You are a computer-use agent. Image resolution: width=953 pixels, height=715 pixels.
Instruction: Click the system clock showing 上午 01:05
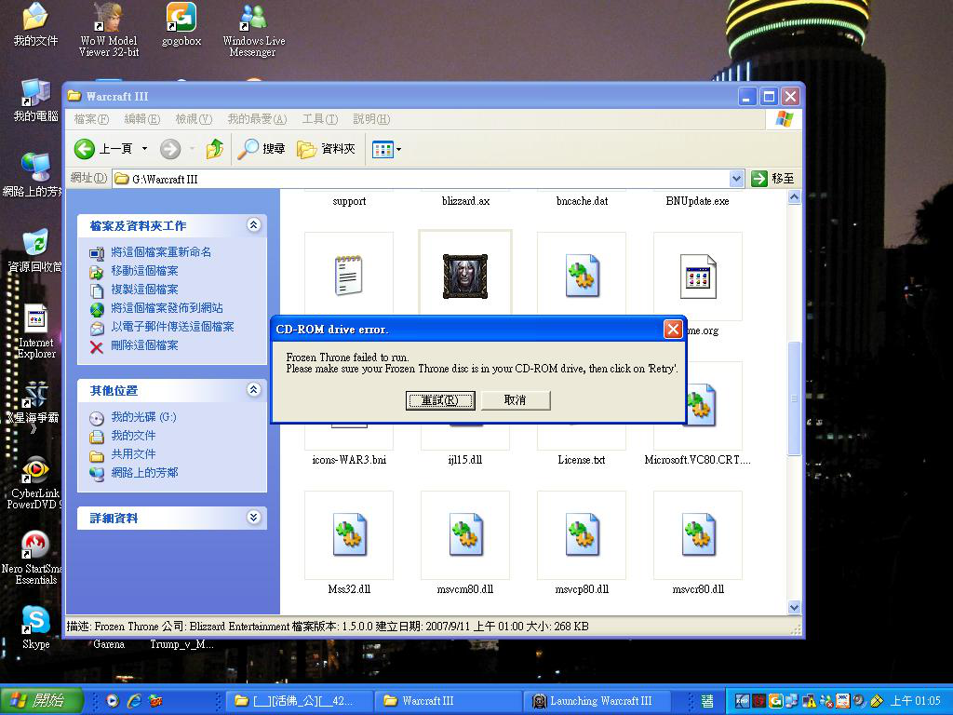(x=916, y=701)
